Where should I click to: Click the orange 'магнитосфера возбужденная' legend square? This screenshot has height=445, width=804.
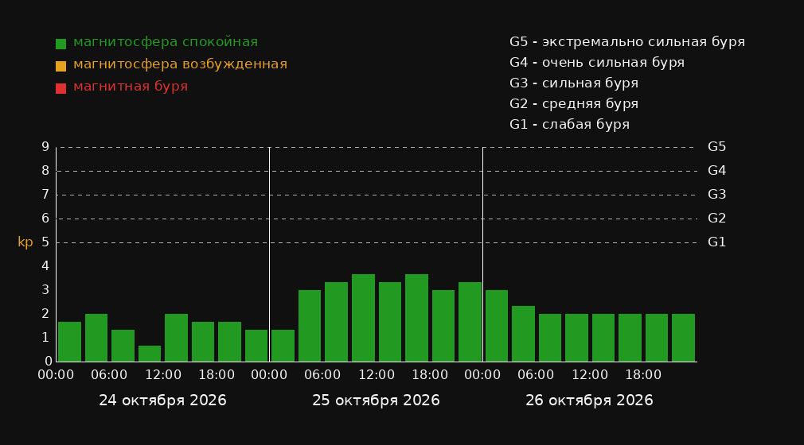[61, 66]
